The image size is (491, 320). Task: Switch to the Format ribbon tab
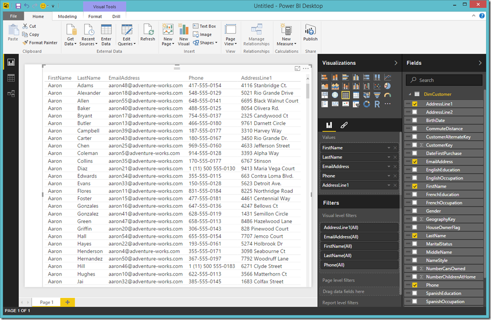pyautogui.click(x=95, y=17)
